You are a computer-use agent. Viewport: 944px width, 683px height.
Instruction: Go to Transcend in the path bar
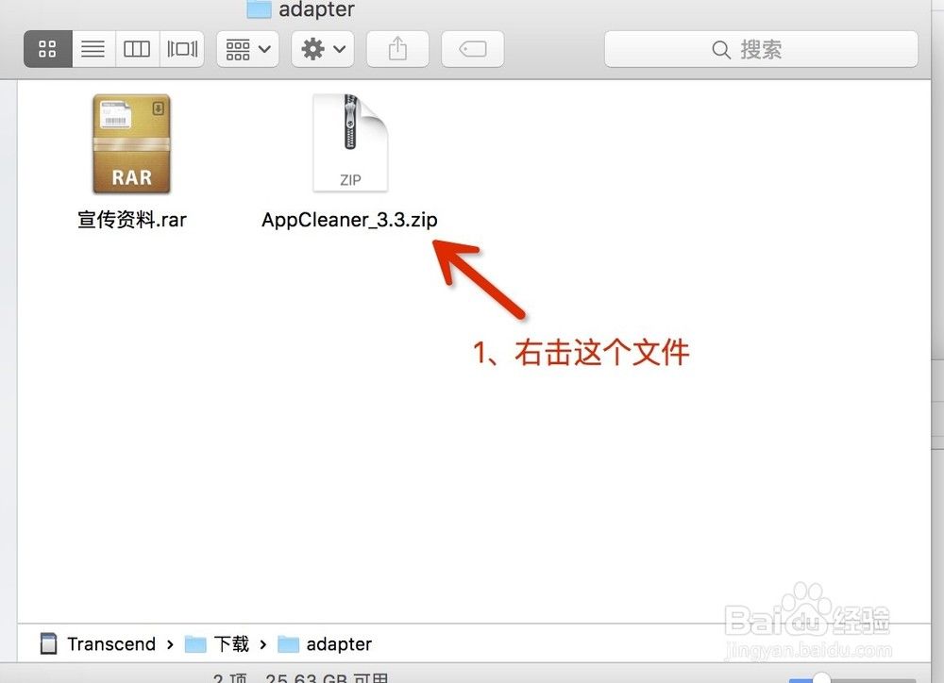point(98,644)
